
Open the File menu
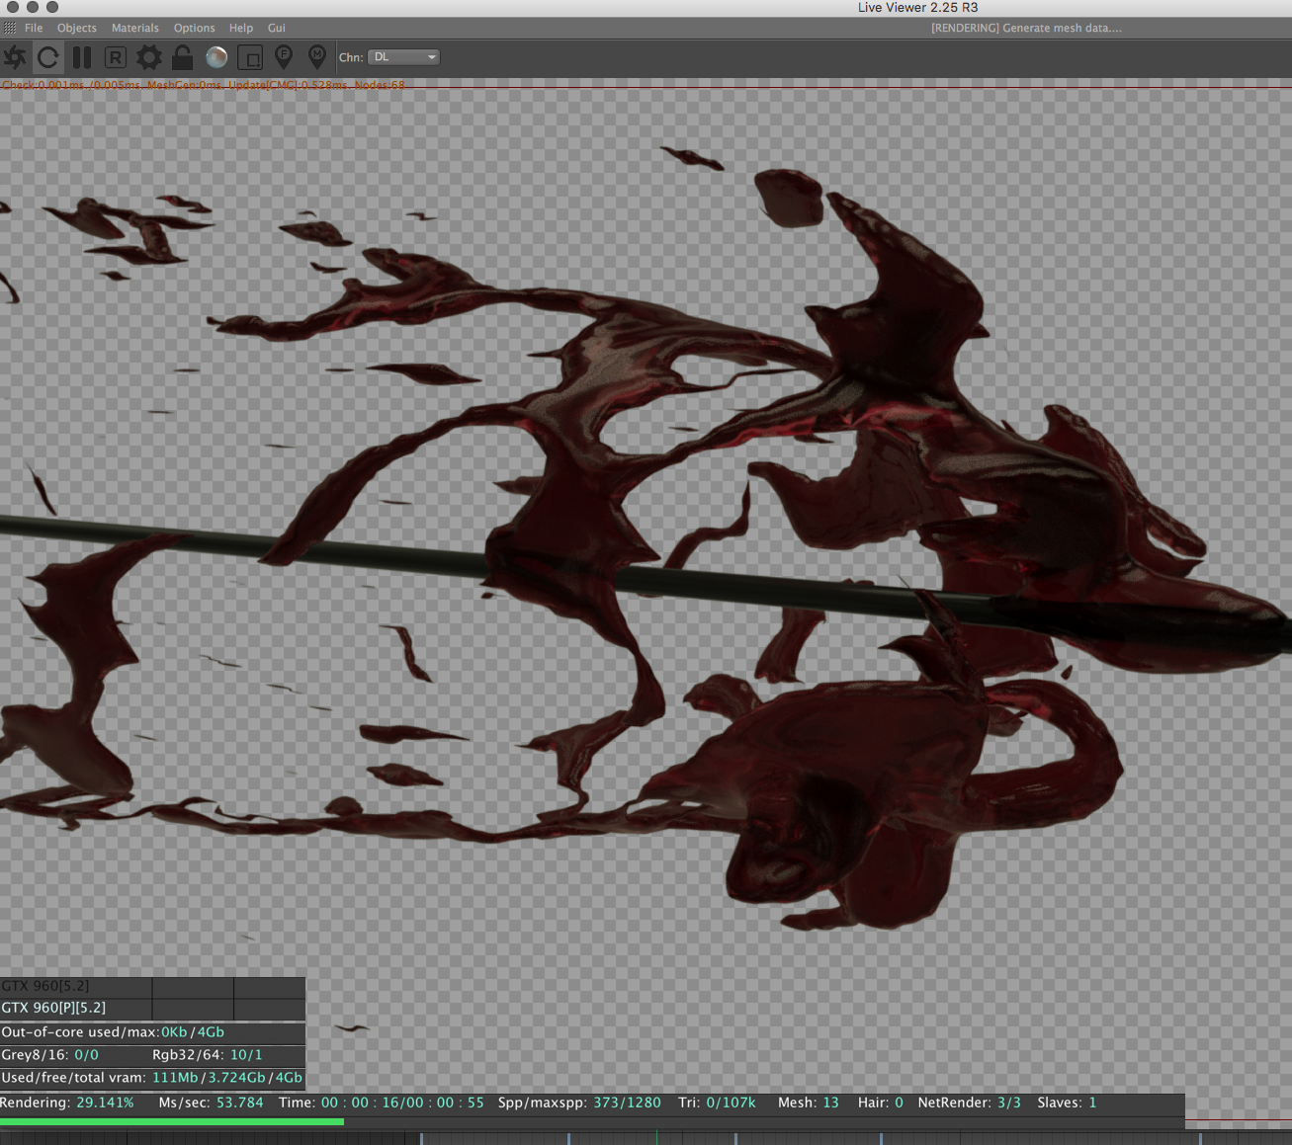coord(34,28)
